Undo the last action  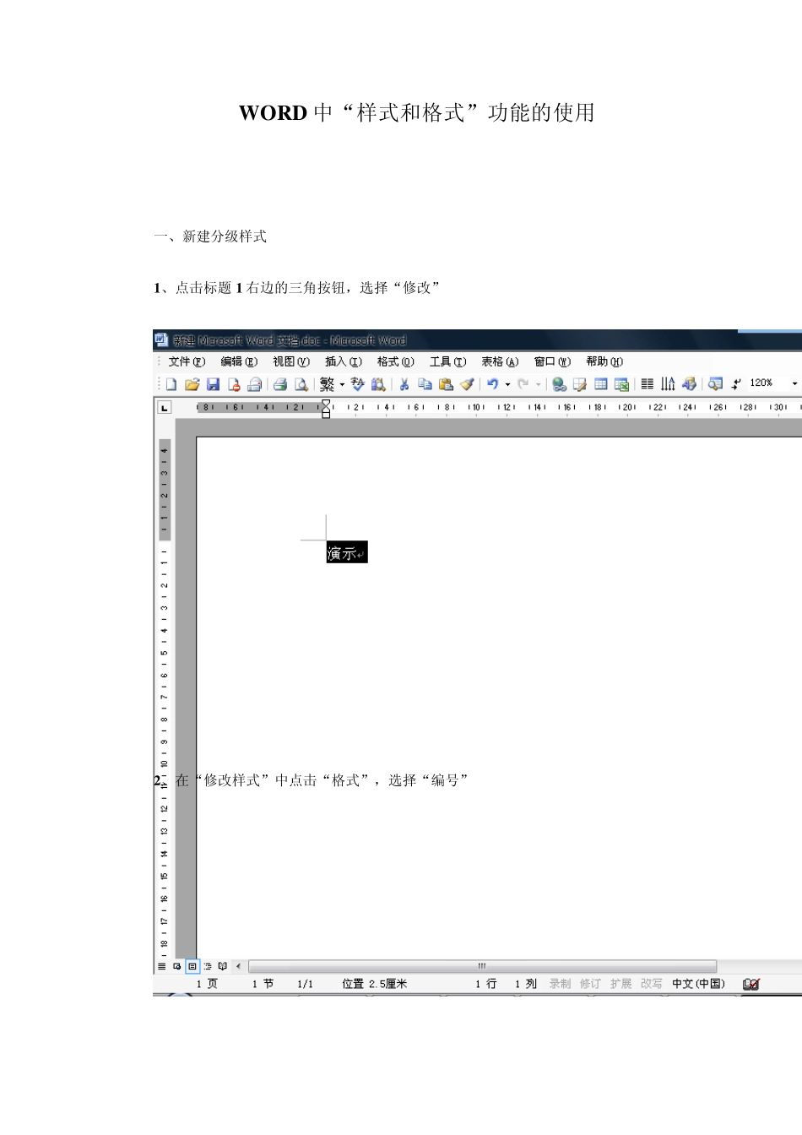click(492, 384)
